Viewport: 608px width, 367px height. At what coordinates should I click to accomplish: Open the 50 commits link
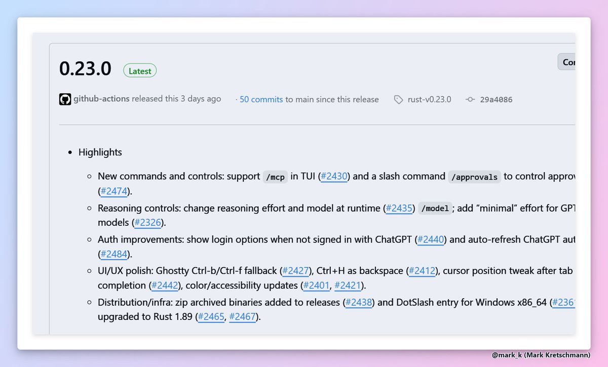tap(260, 99)
